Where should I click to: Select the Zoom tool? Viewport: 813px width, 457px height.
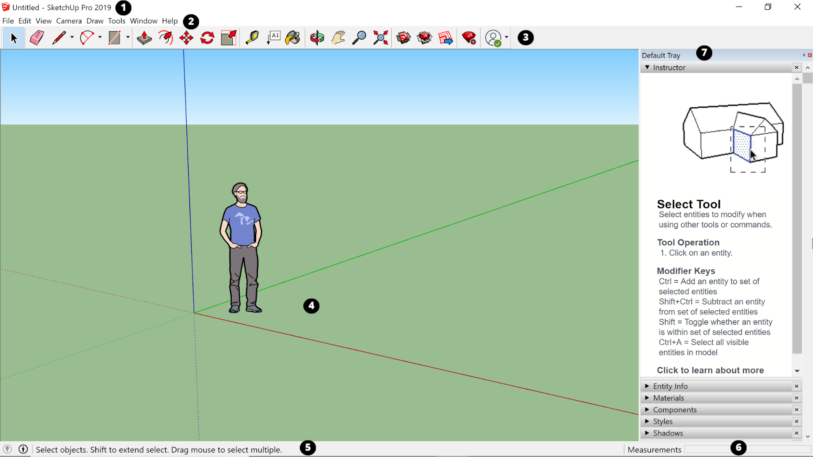pos(359,37)
